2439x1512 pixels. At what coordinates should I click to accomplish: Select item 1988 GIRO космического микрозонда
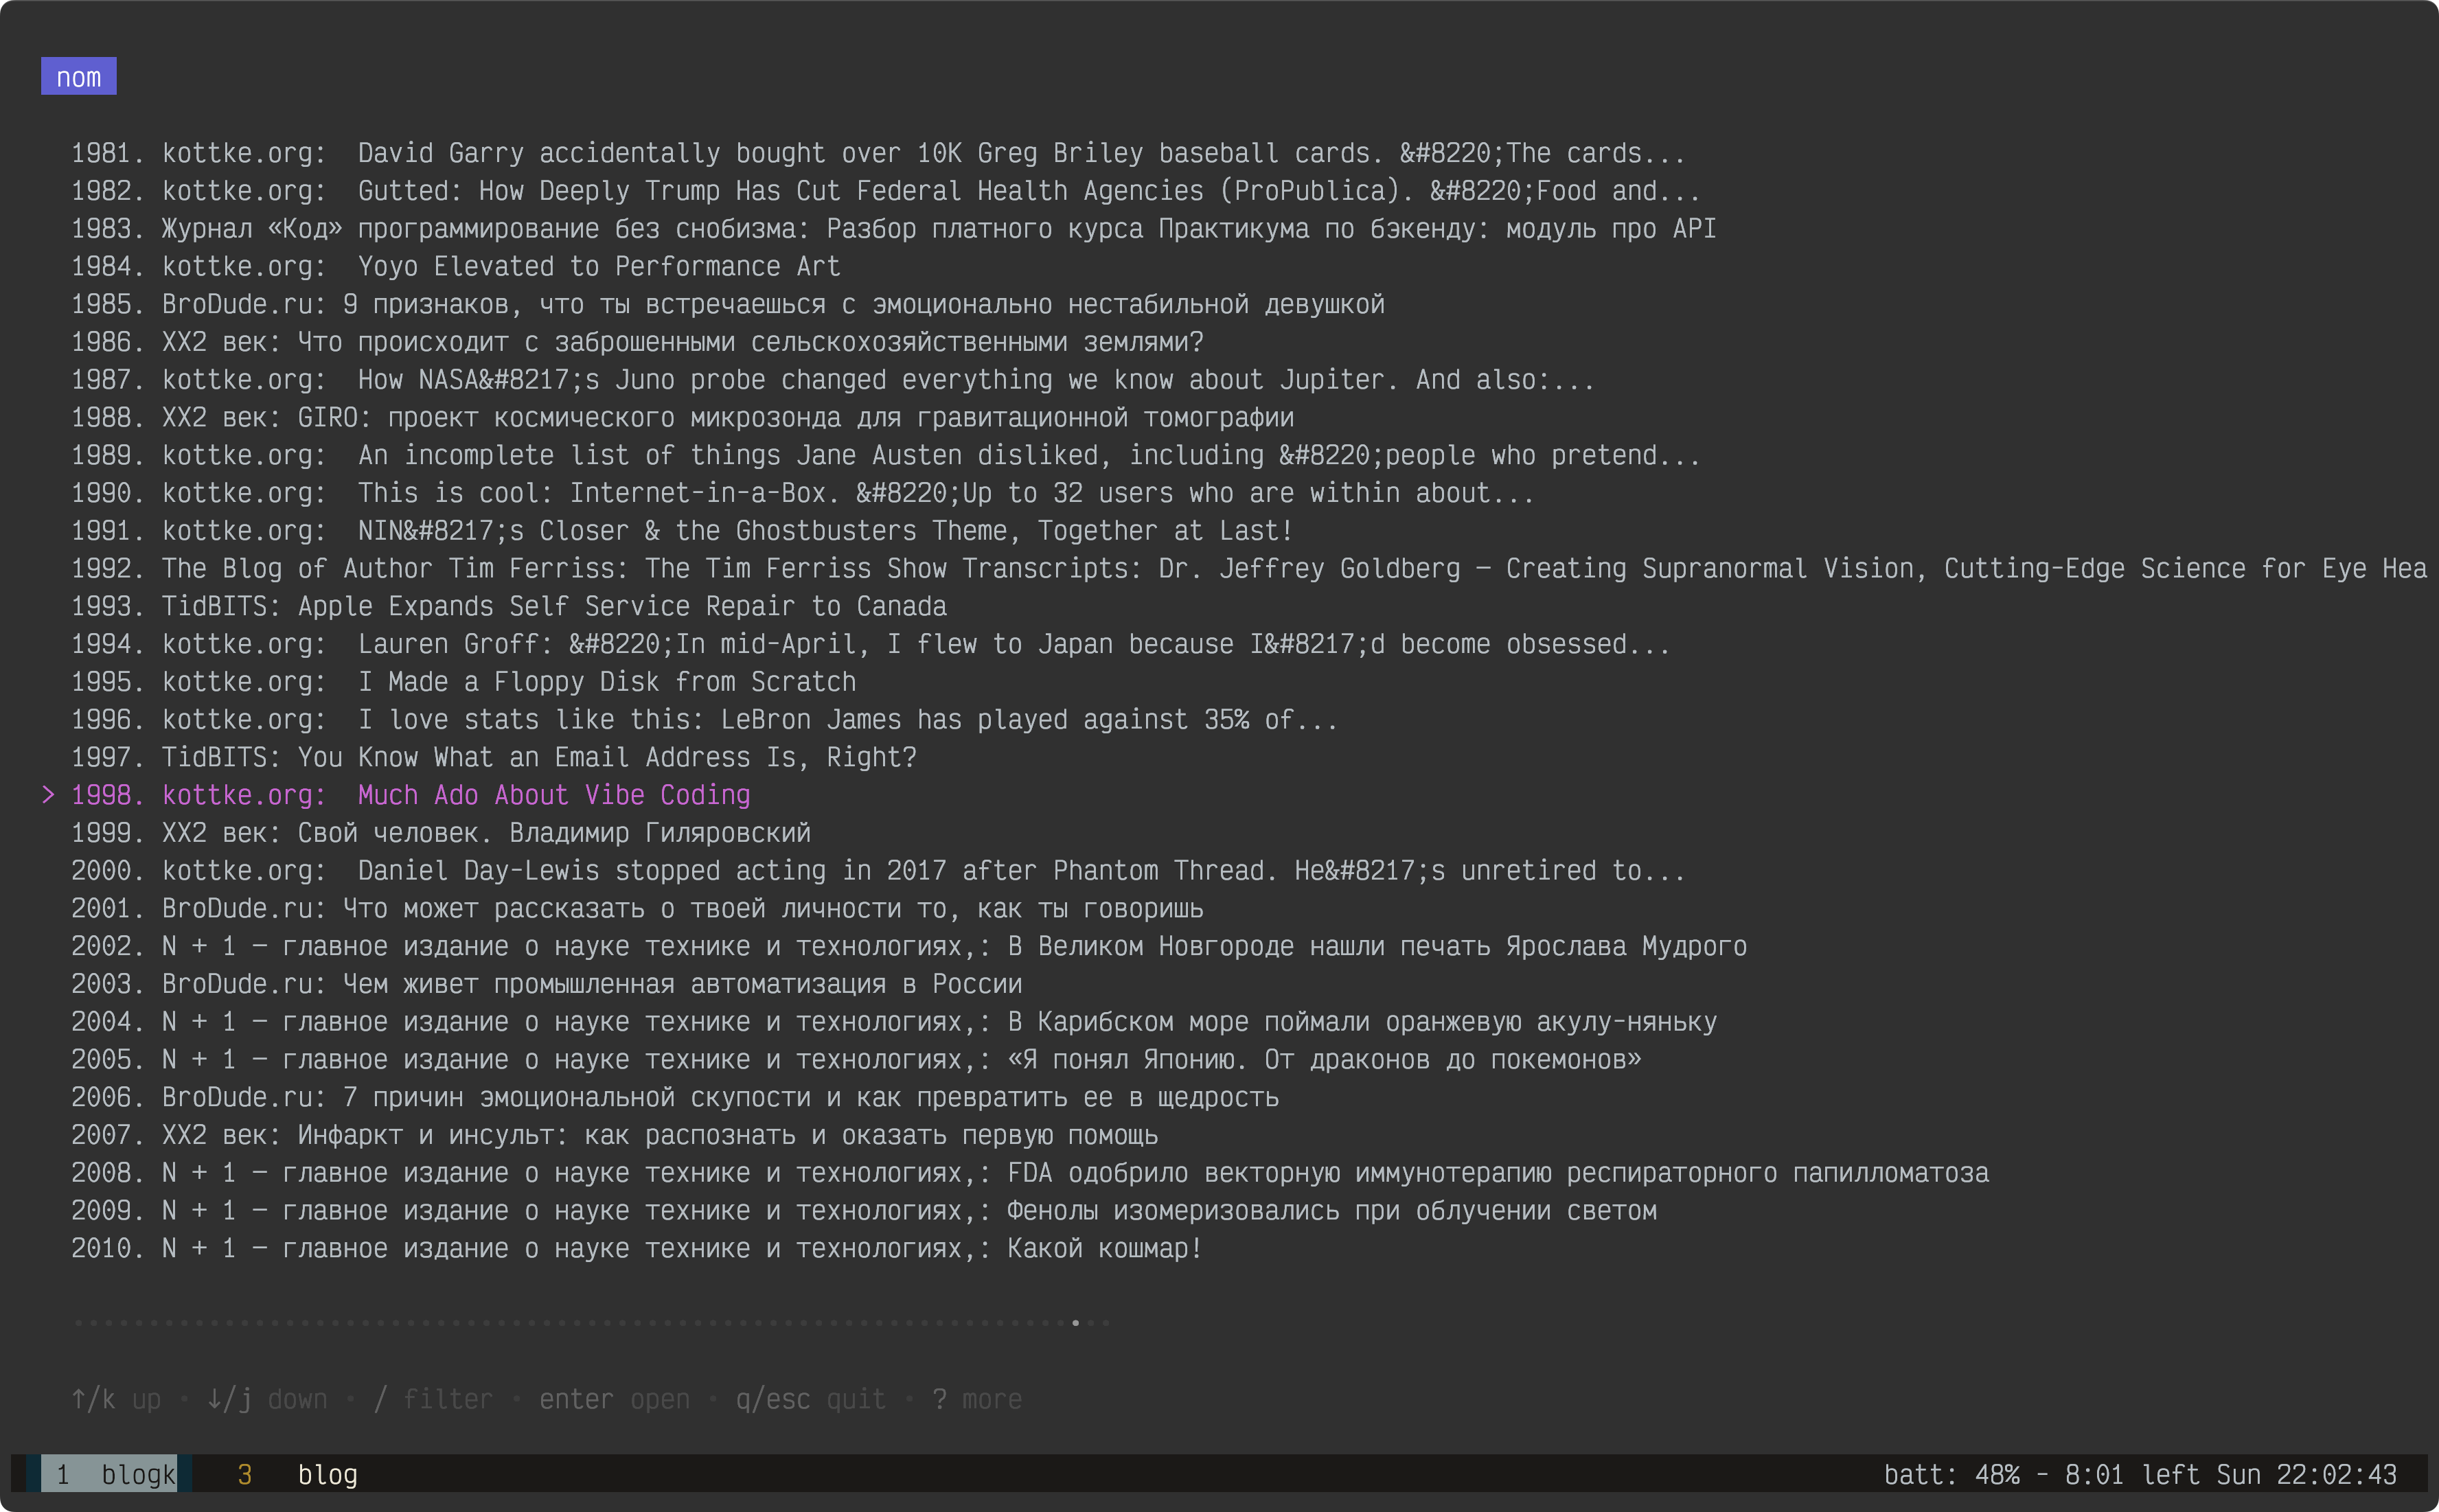[x=682, y=417]
